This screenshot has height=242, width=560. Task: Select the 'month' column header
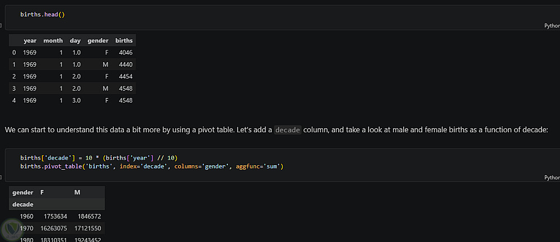(53, 40)
